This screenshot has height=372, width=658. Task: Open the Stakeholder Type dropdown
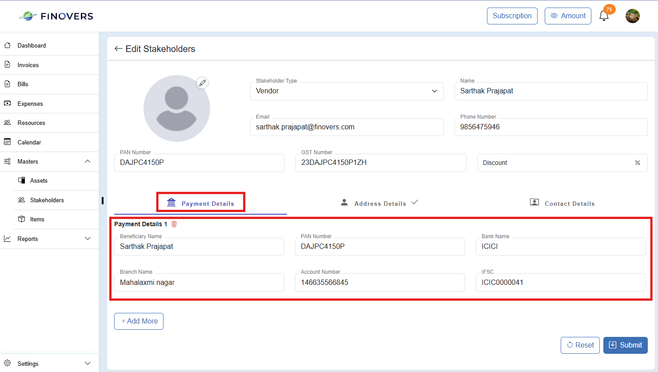coord(347,91)
